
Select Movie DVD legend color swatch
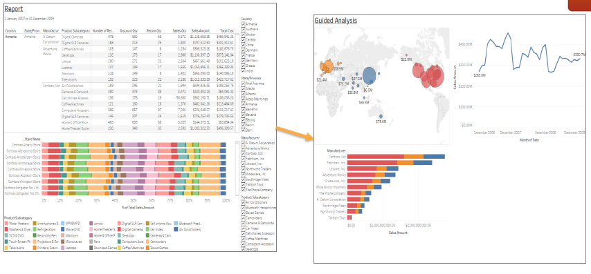click(x=63, y=230)
